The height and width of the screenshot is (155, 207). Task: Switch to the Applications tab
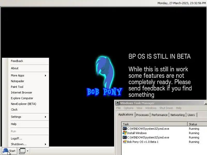click(x=126, y=114)
